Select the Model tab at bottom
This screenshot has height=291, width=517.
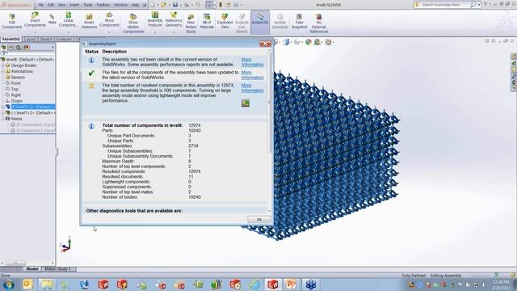[32, 269]
